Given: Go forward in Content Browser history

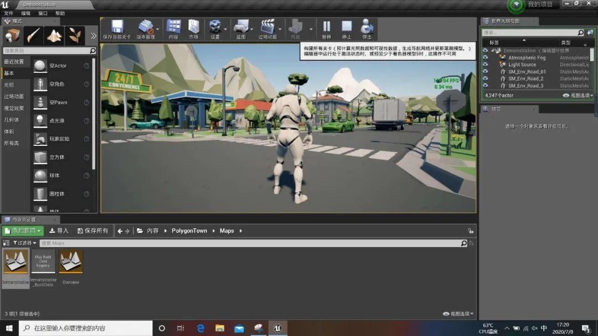Looking at the screenshot, I should [x=127, y=231].
